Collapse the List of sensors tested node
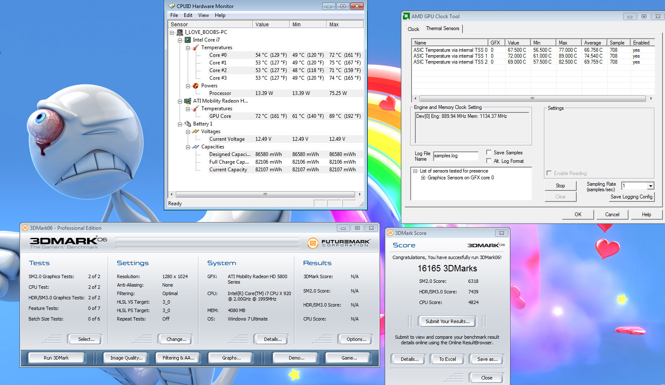The image size is (665, 385). pyautogui.click(x=415, y=171)
